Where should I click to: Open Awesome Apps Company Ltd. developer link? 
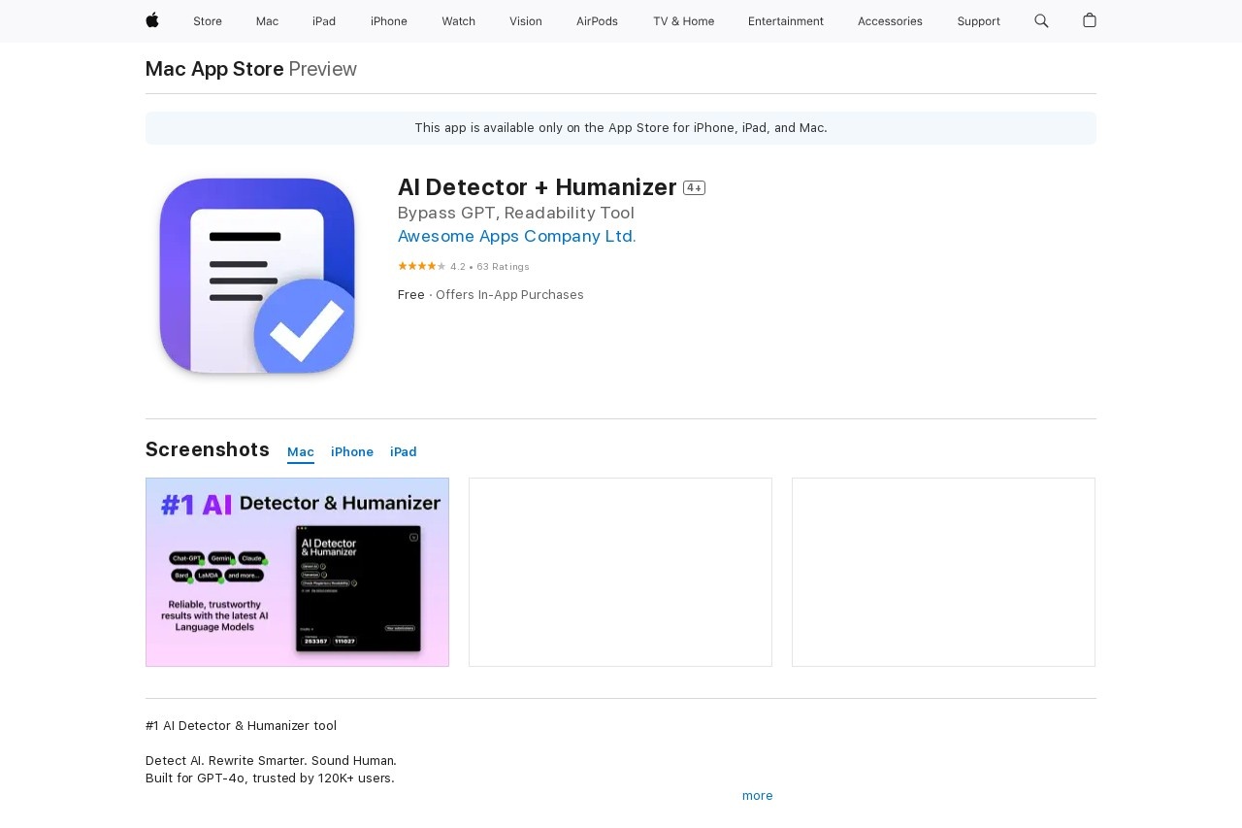[517, 236]
